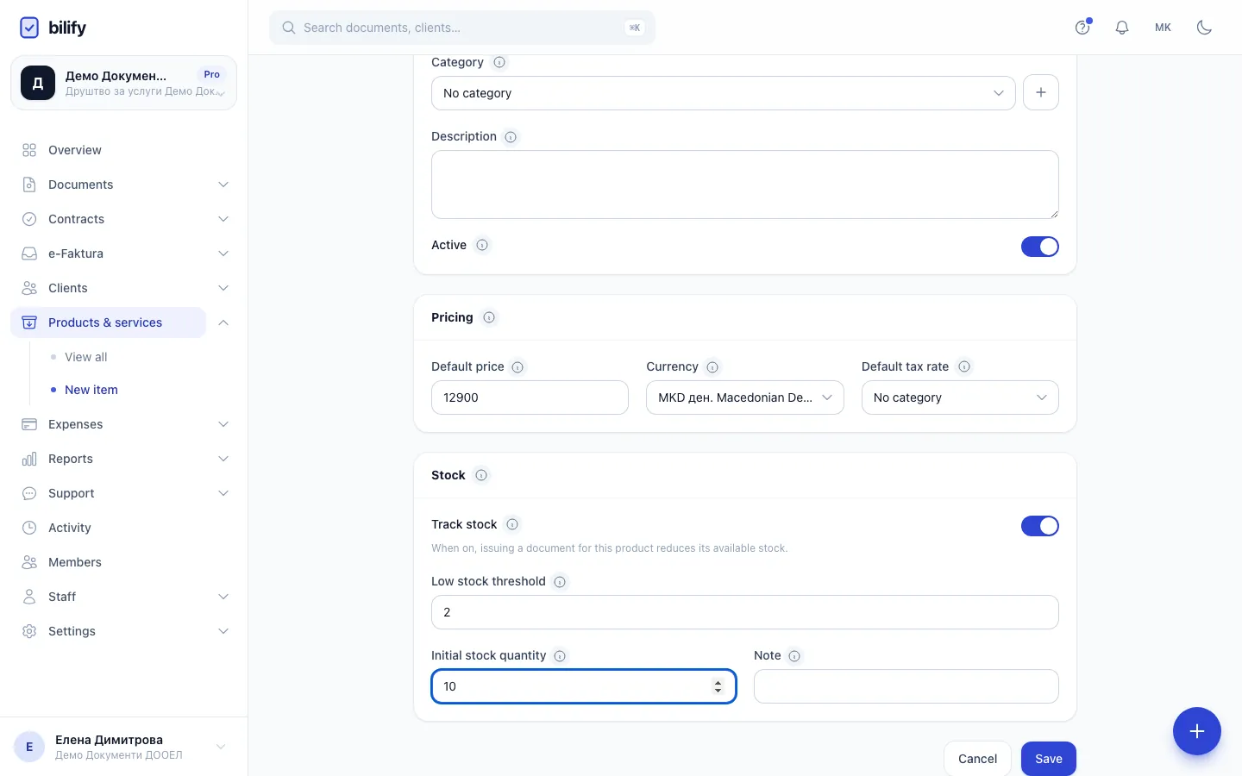1242x776 pixels.
Task: Cancel the new item form
Action: coord(977,759)
